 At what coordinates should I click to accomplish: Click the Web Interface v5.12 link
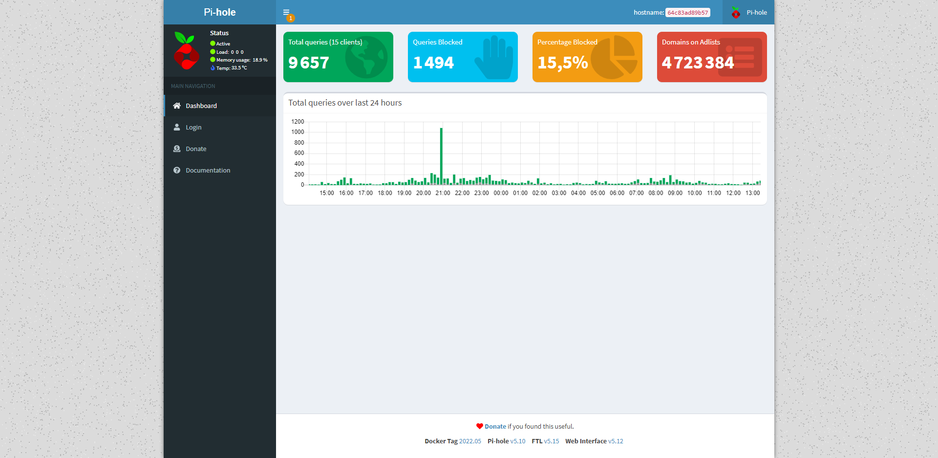(x=615, y=441)
